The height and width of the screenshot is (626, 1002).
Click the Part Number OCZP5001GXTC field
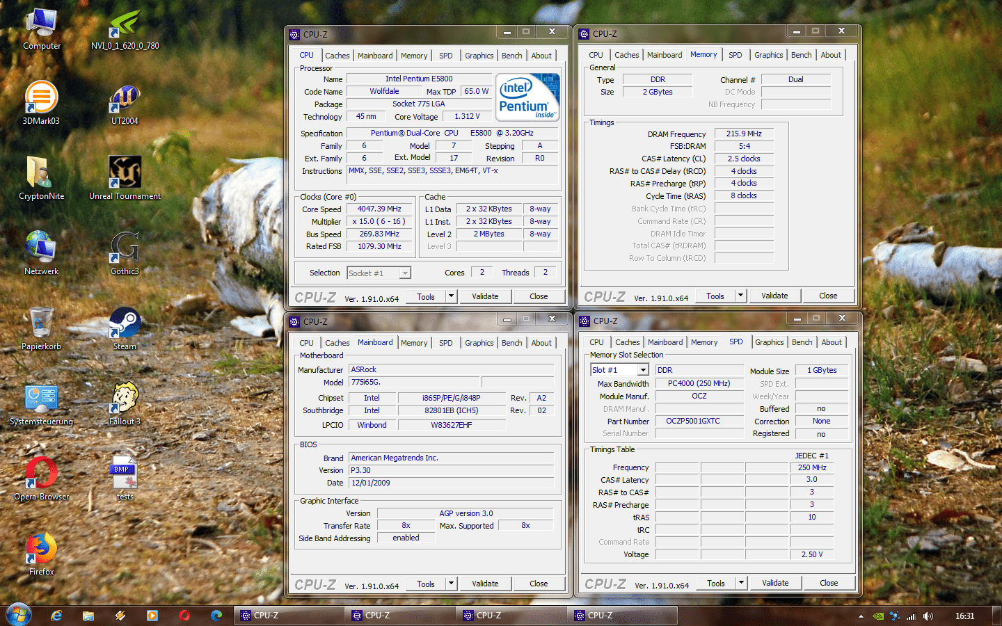(x=699, y=421)
